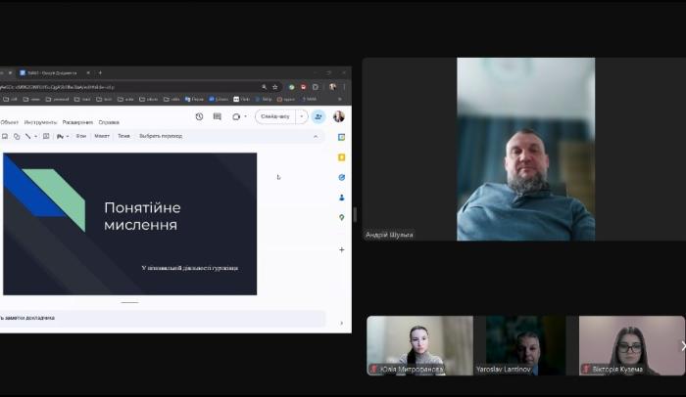Click the Тема toolbar button
The height and width of the screenshot is (397, 686).
click(x=123, y=136)
